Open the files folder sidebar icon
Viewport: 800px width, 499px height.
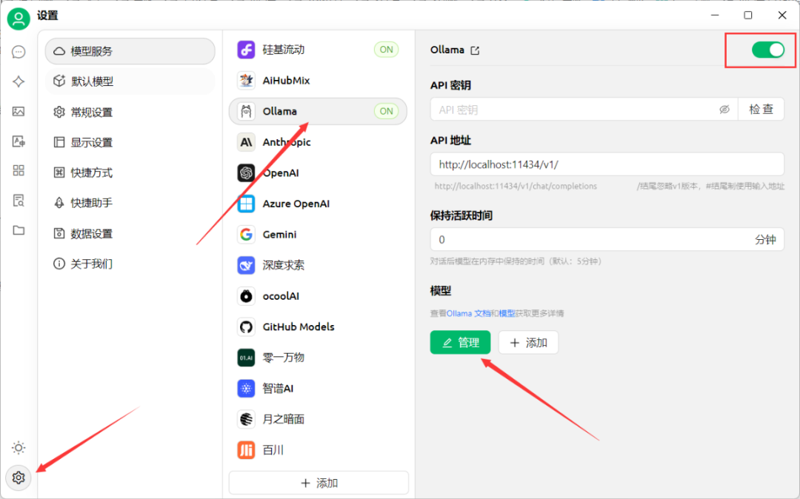tap(19, 230)
